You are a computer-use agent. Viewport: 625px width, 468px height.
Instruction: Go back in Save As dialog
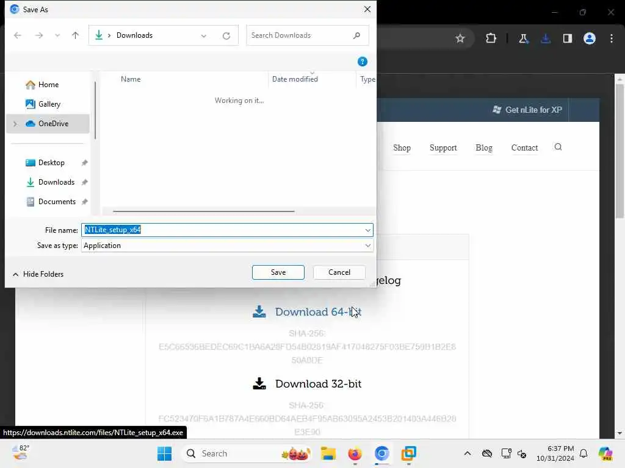point(18,35)
